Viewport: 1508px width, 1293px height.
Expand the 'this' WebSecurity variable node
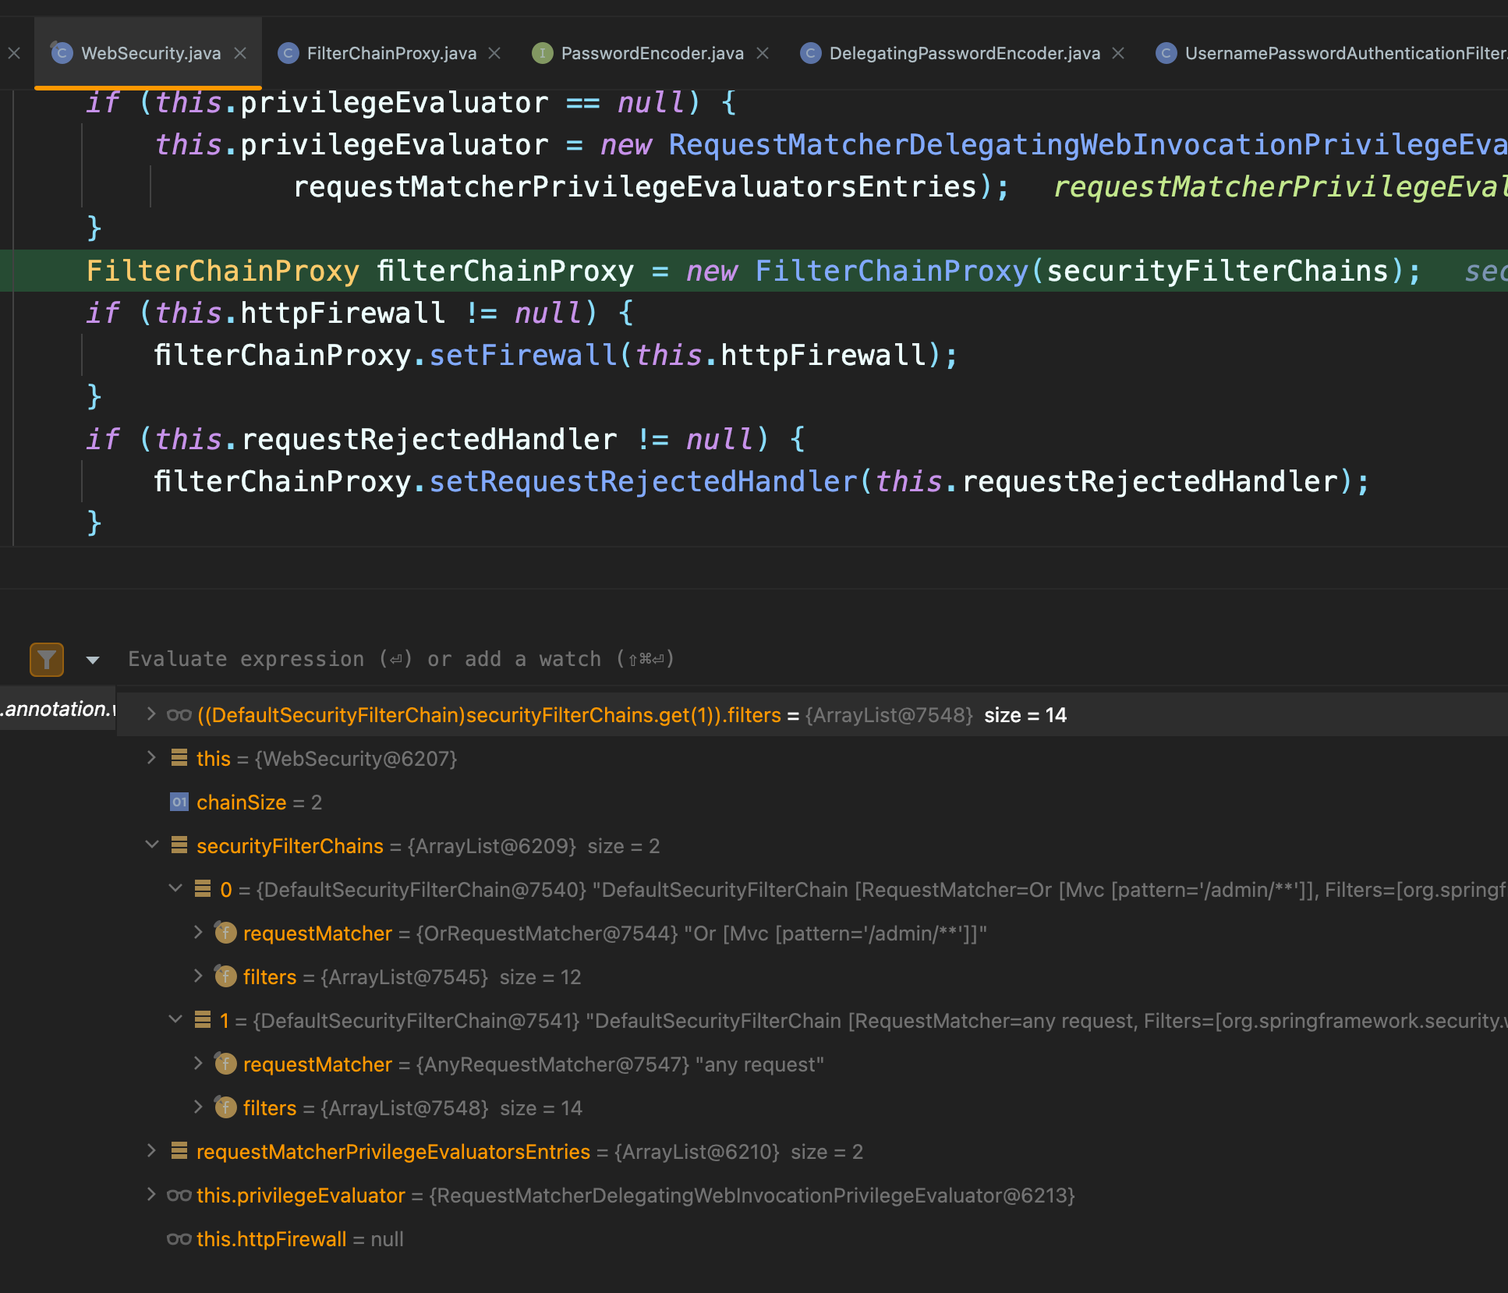151,758
